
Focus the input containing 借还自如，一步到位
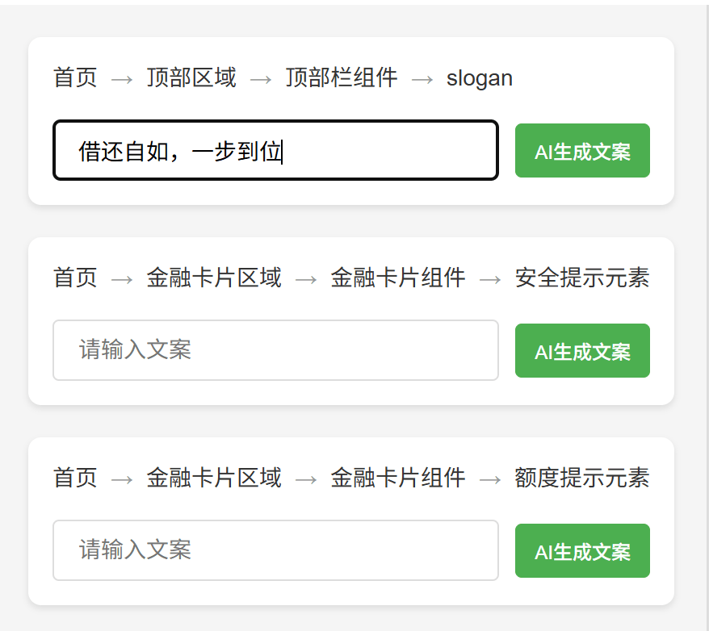coord(275,151)
